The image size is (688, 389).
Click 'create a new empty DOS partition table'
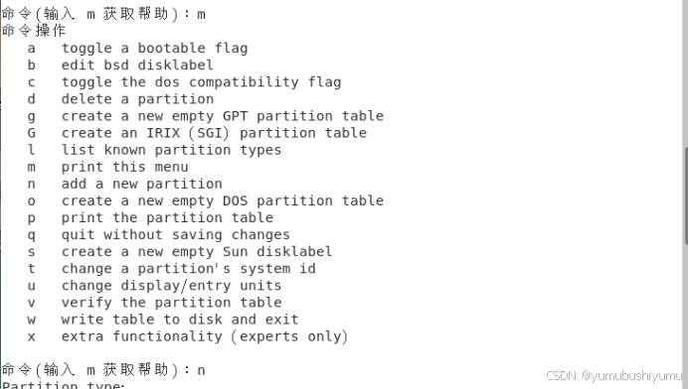(x=223, y=201)
